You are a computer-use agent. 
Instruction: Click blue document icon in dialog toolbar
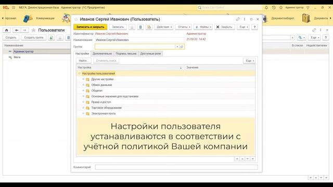pos(140,27)
